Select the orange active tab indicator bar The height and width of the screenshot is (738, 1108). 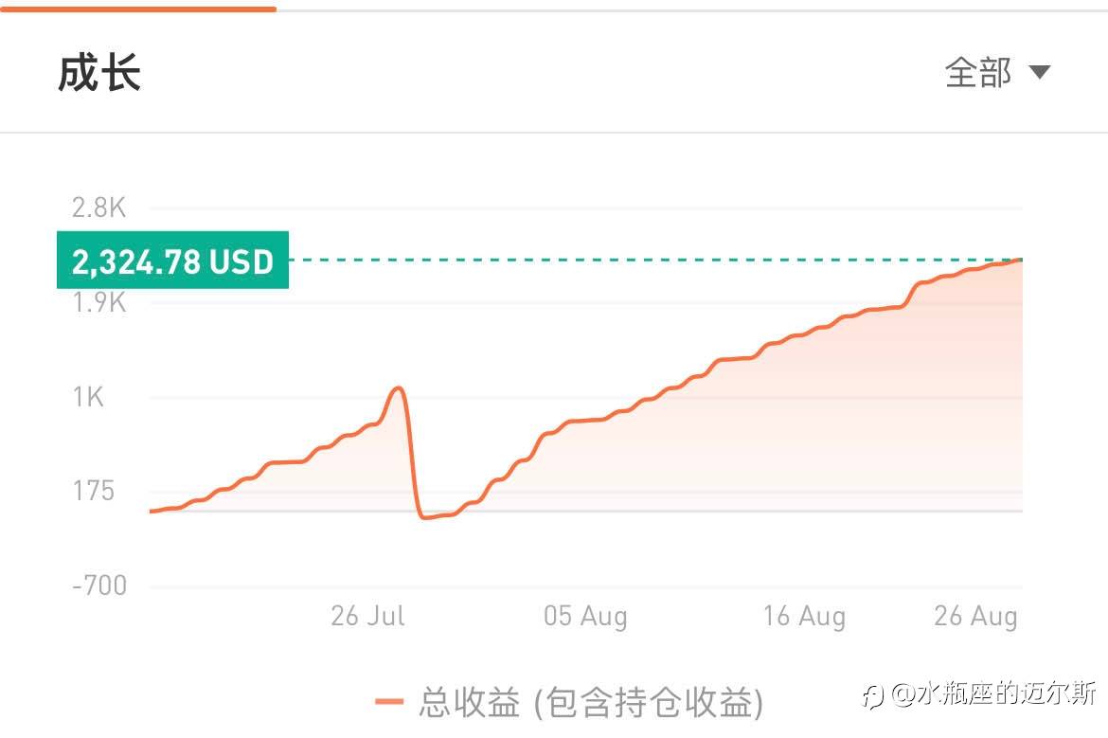[x=138, y=9]
